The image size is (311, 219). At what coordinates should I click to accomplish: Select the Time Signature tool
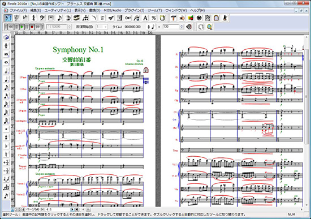33,18
